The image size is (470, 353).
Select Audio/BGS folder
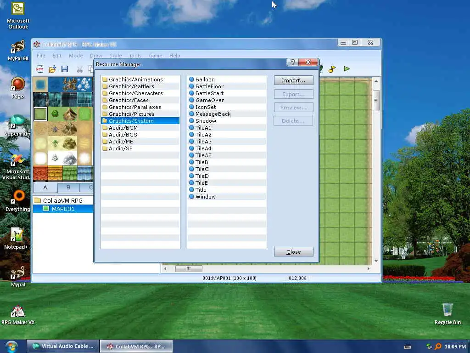click(140, 135)
